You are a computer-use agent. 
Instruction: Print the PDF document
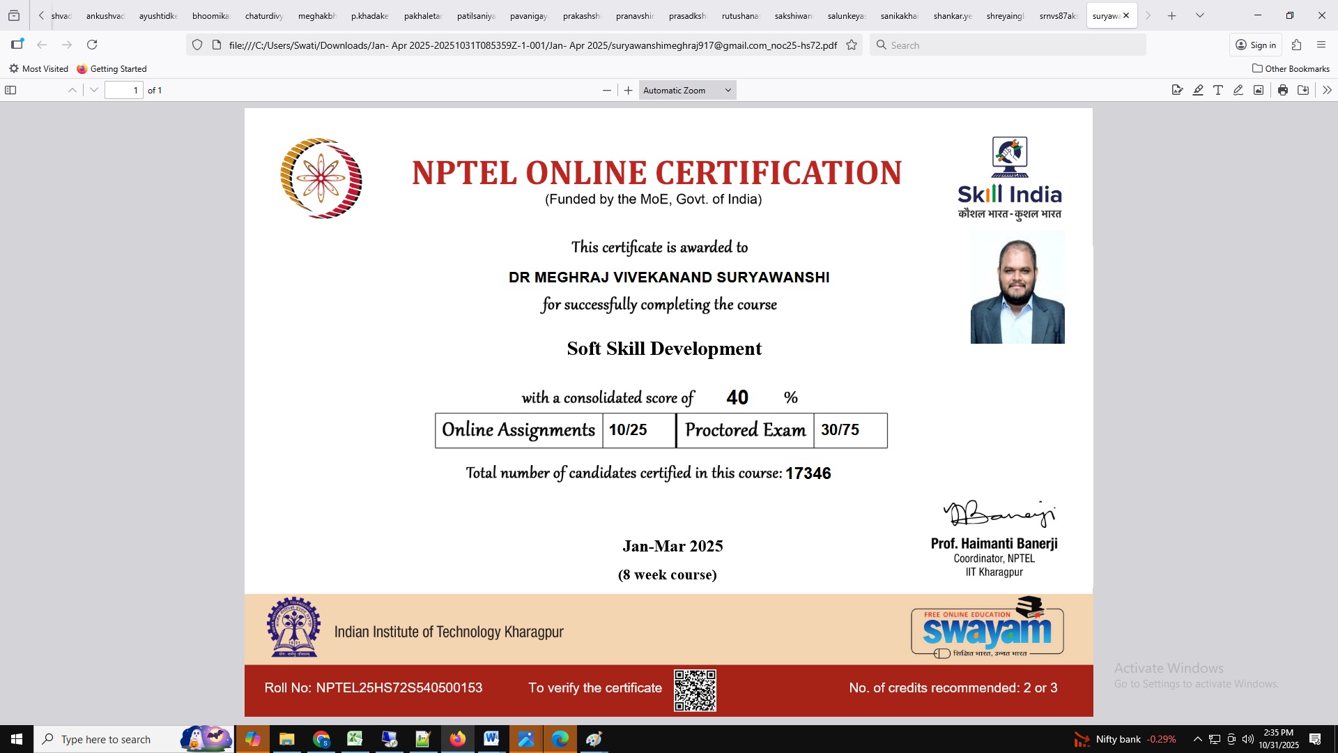(1283, 90)
